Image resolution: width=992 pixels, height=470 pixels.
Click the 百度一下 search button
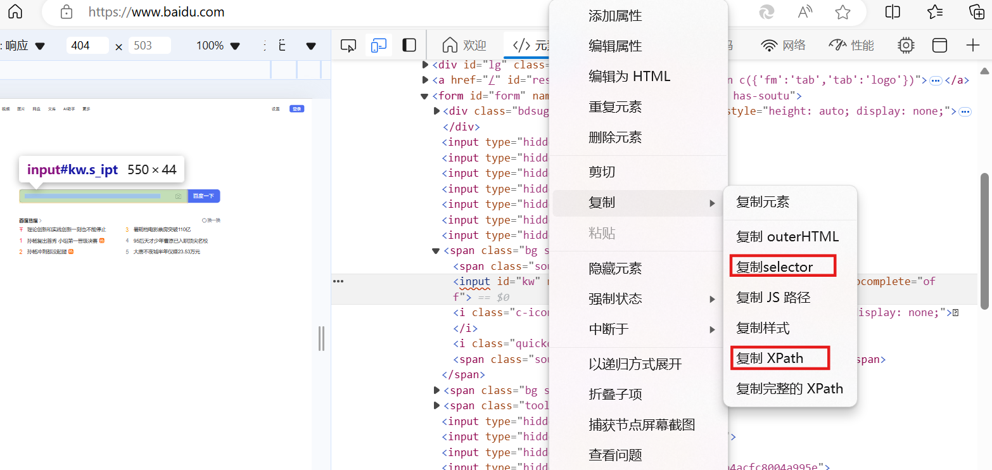pyautogui.click(x=204, y=196)
